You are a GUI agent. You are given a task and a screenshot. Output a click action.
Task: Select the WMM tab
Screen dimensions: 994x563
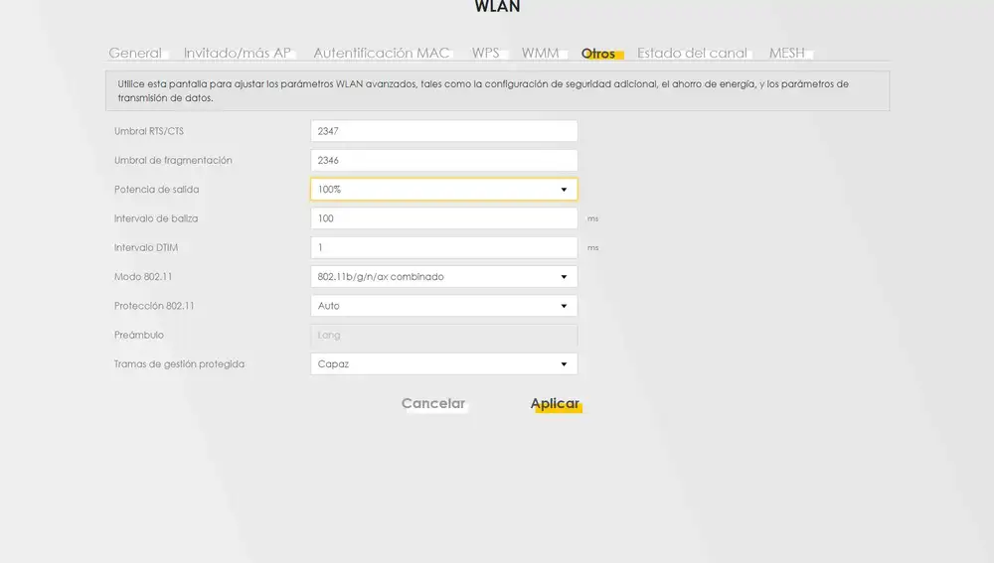tap(541, 53)
